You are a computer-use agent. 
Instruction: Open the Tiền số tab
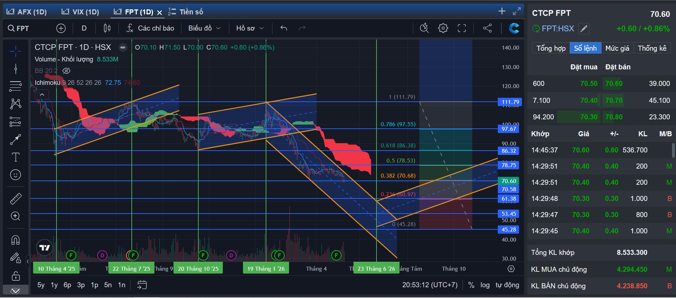coord(186,12)
